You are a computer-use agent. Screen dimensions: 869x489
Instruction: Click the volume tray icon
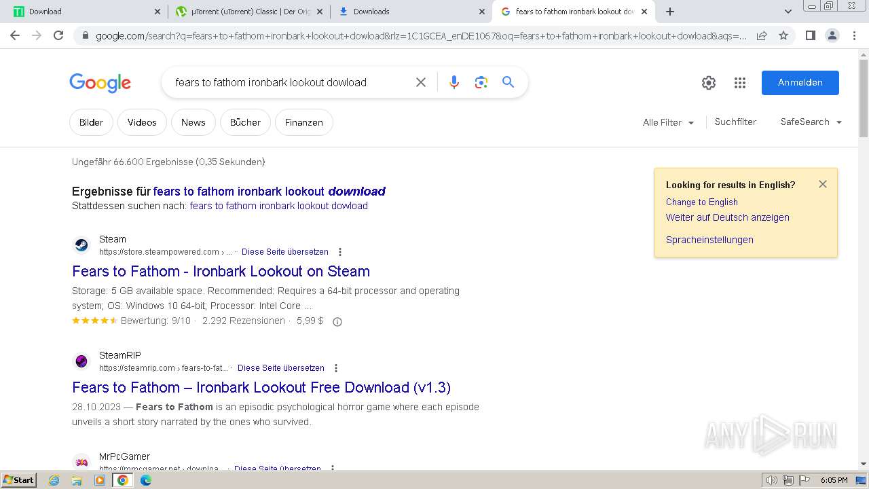pyautogui.click(x=772, y=480)
